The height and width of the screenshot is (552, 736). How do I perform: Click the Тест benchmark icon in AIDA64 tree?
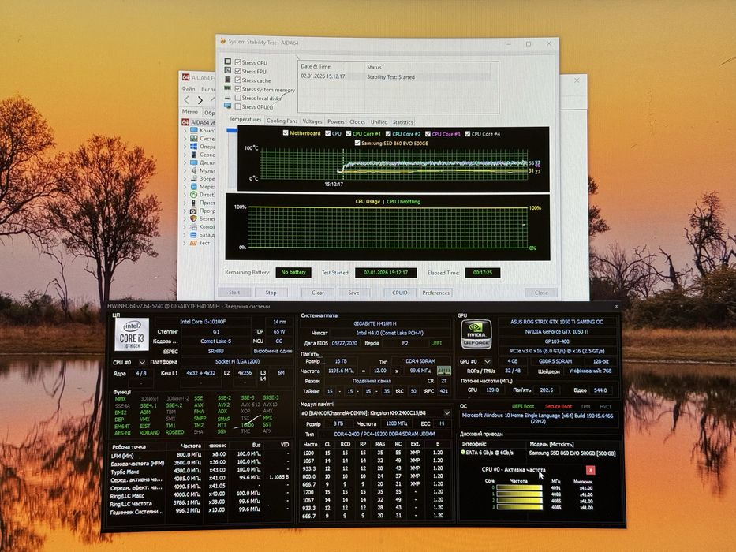pyautogui.click(x=194, y=243)
